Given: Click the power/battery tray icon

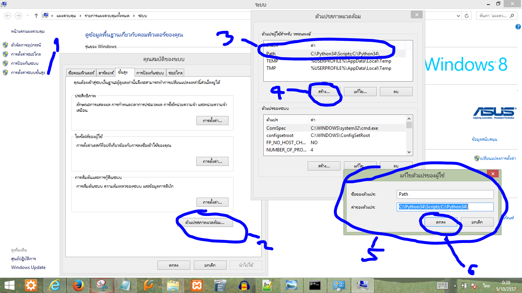Looking at the screenshot, I should point(465,285).
